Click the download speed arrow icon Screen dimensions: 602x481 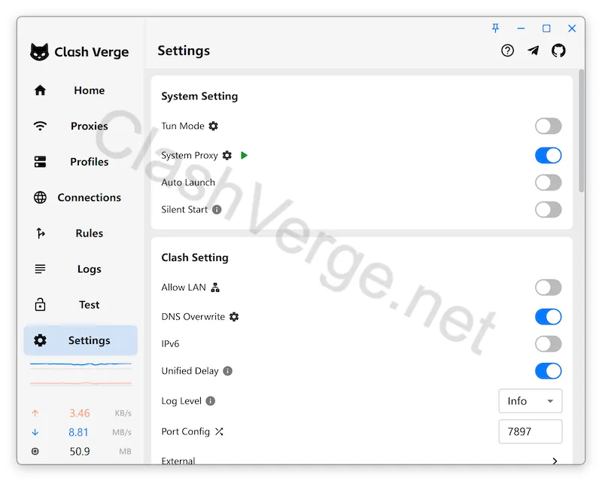click(35, 432)
